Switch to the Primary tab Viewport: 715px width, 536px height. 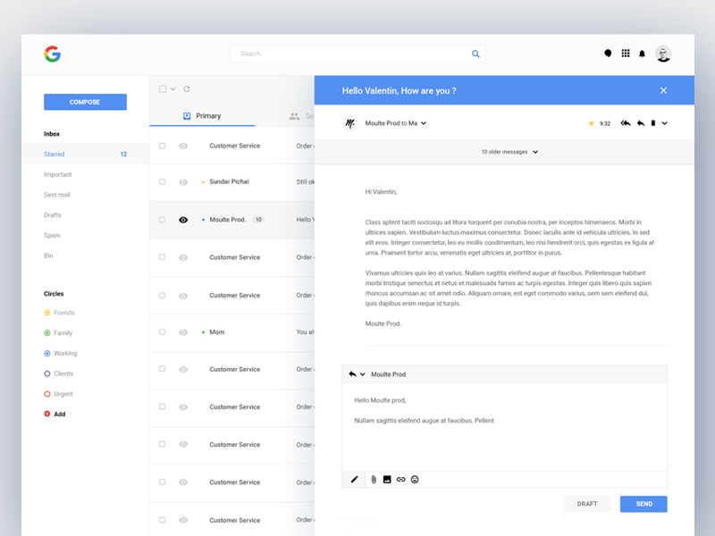point(202,116)
